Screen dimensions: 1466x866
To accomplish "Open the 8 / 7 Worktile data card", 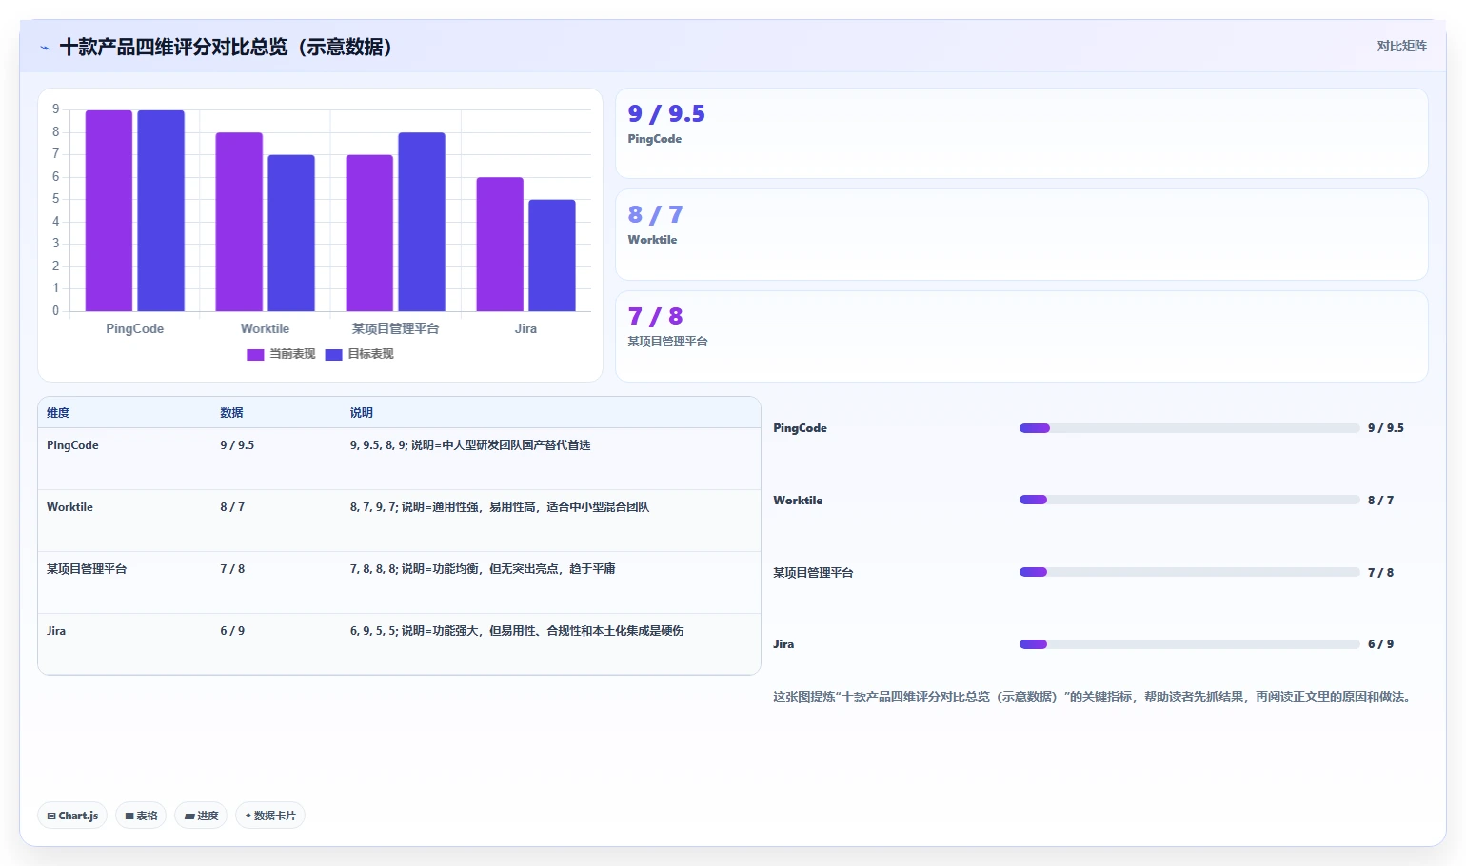I will [x=1021, y=234].
